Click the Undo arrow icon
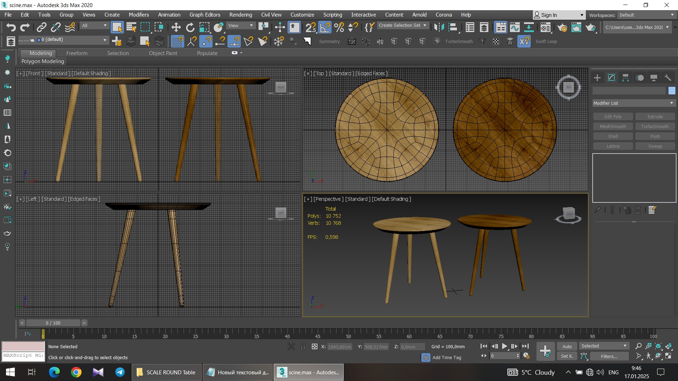Screen dimensions: 678x381 click(11, 27)
